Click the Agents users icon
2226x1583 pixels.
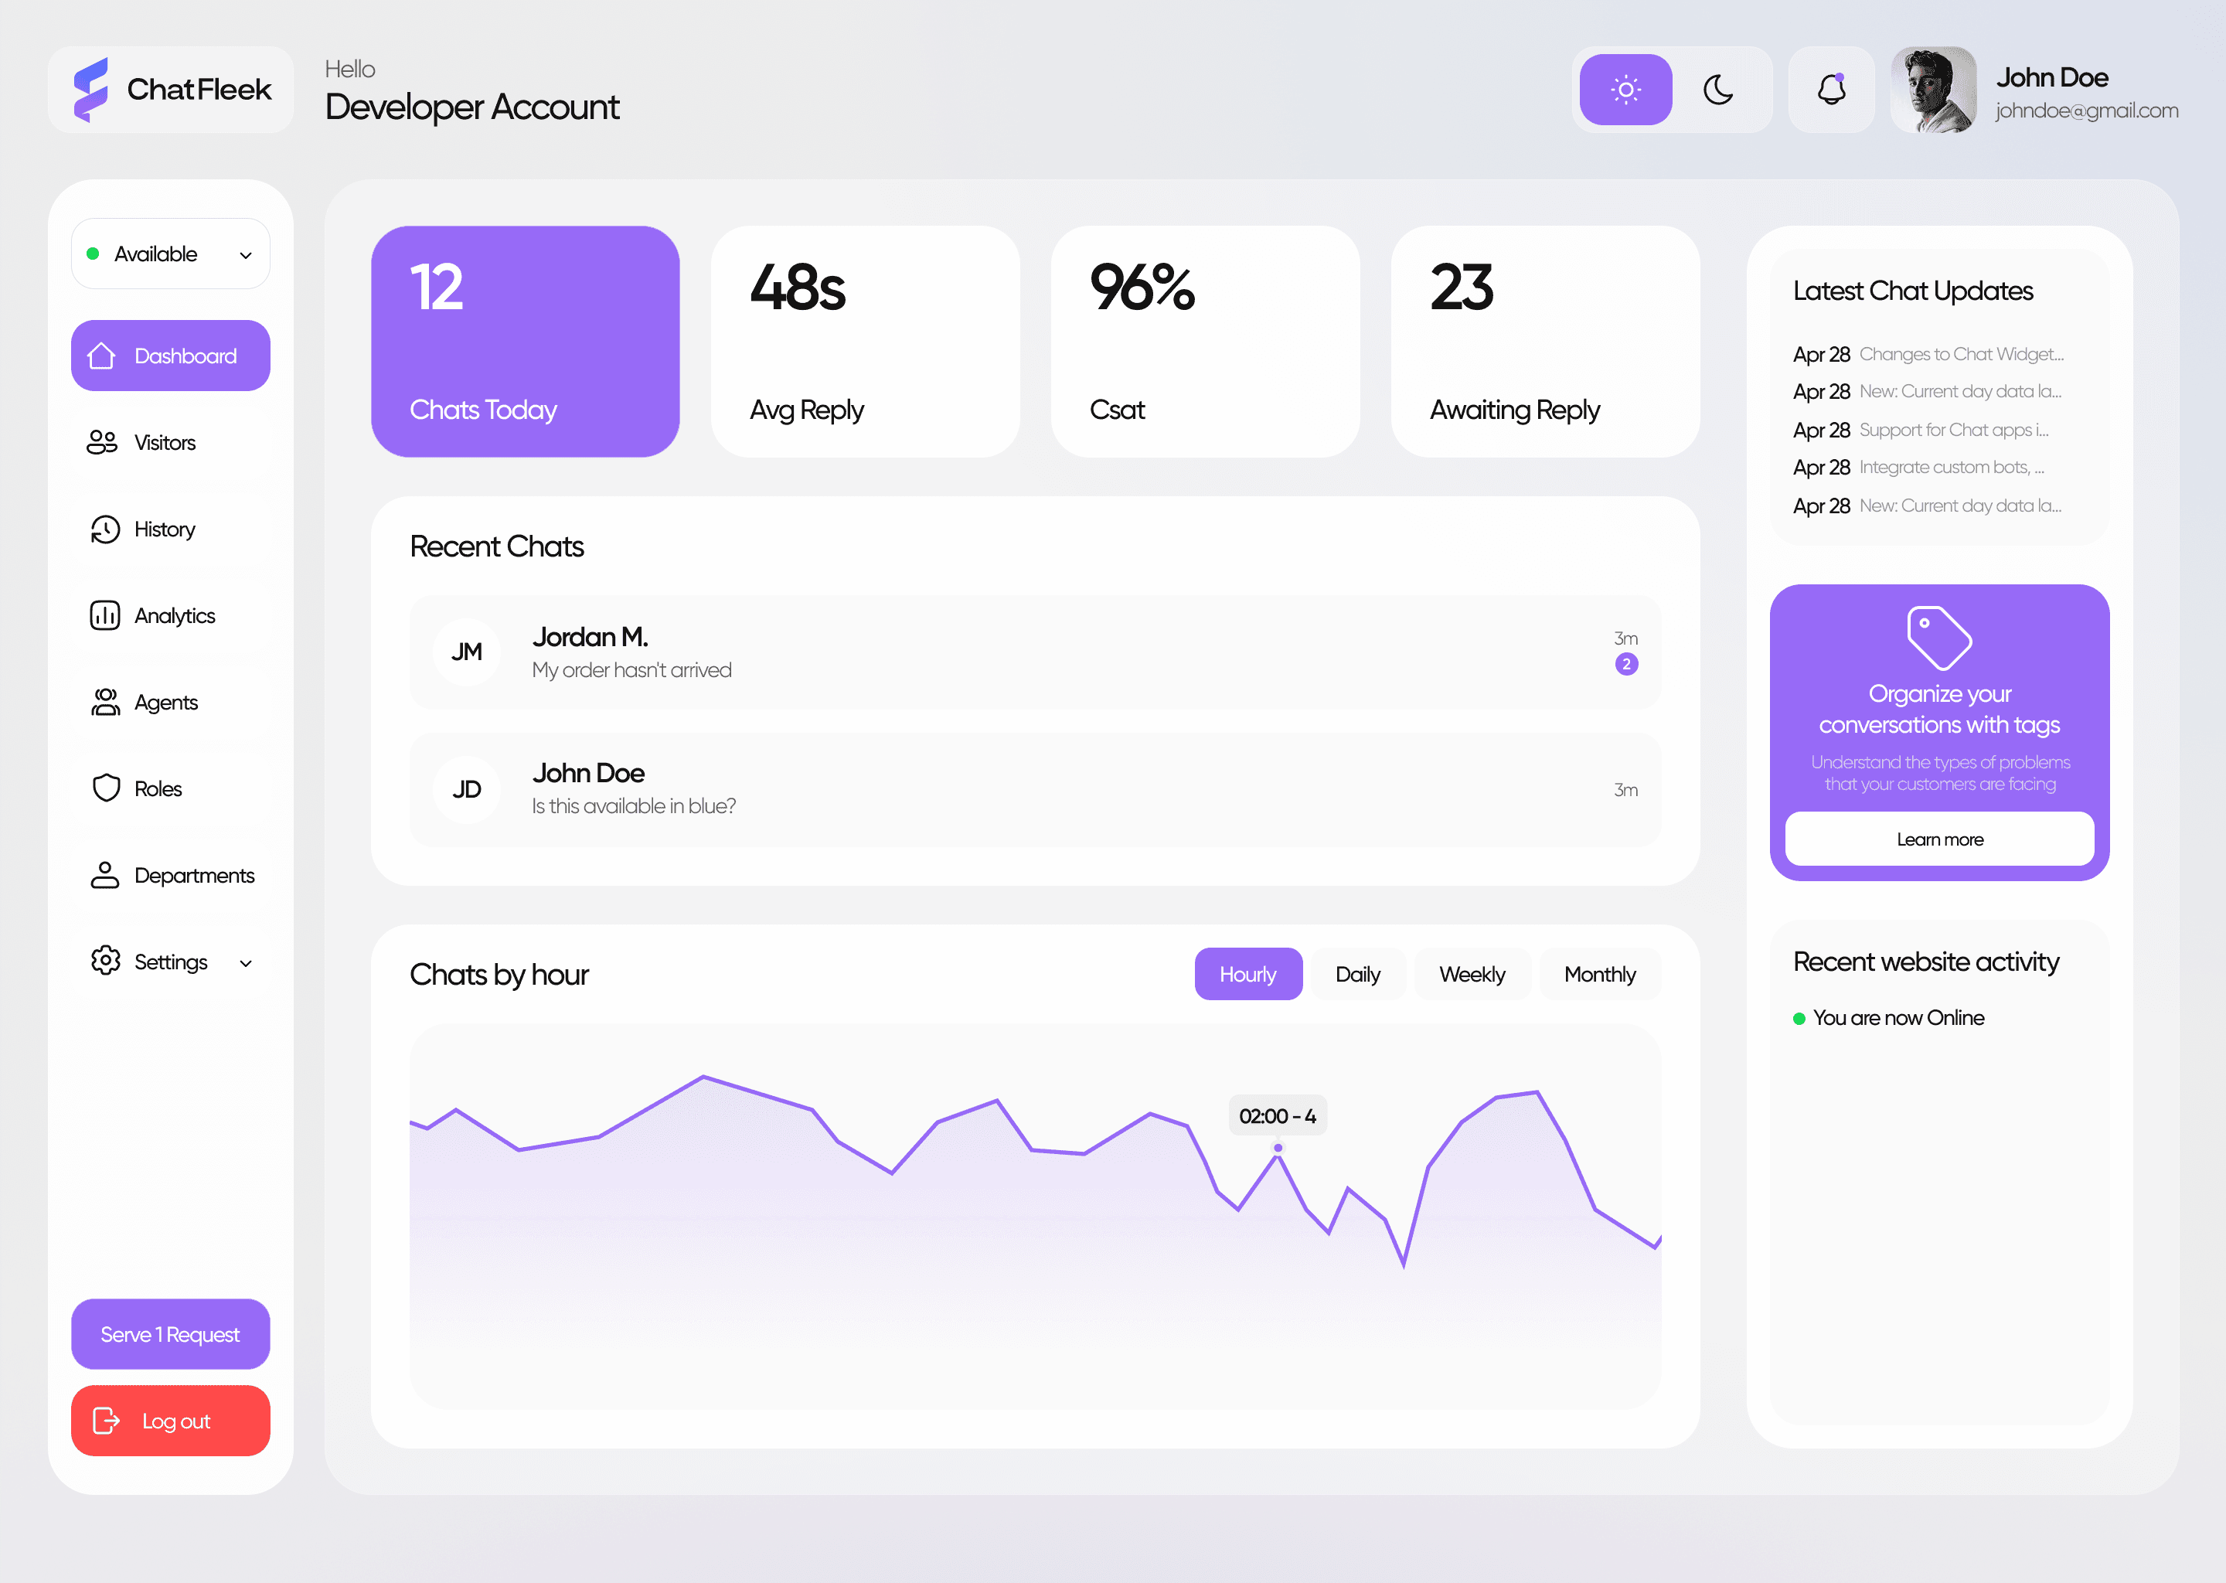[x=104, y=703]
